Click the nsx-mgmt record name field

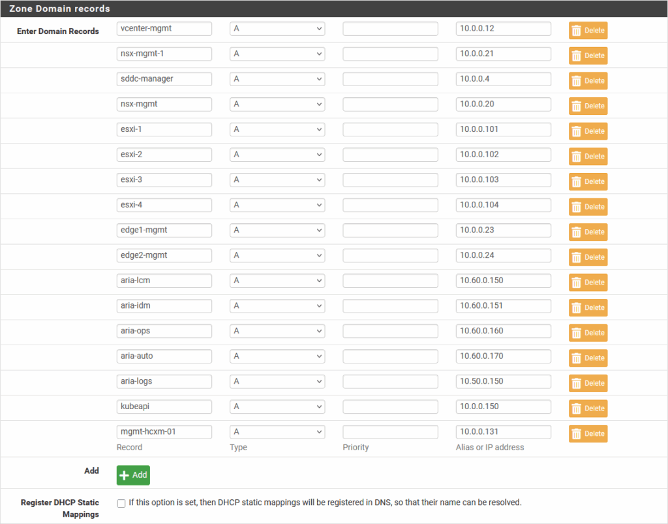pos(164,104)
